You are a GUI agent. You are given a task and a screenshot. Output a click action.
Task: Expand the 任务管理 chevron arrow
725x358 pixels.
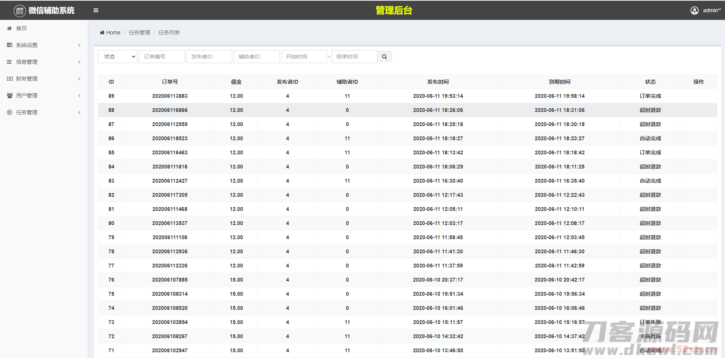pos(79,112)
